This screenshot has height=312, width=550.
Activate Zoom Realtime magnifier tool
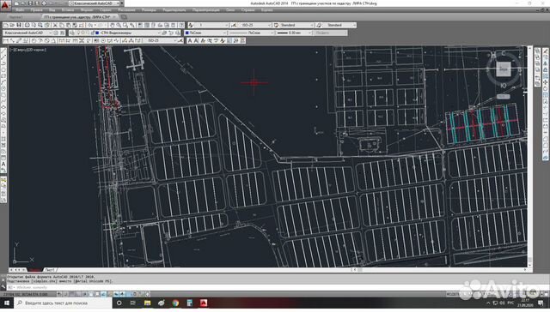coord(119,25)
